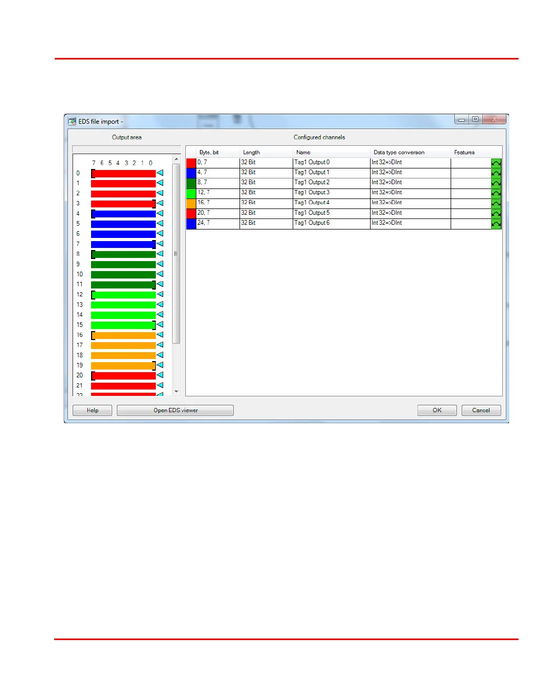Click the Data type conversion column header

pos(411,152)
